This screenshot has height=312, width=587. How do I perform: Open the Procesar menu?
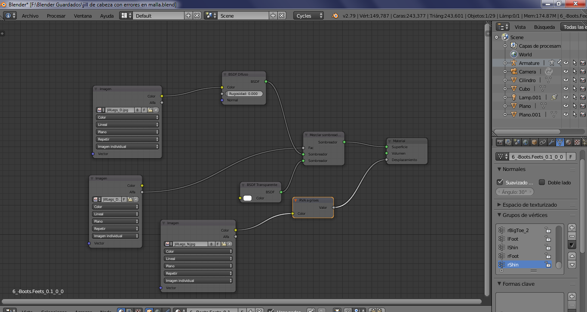click(56, 16)
